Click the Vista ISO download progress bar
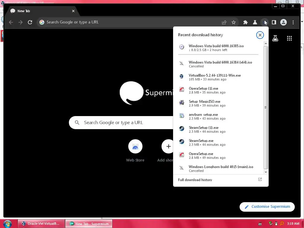The width and height of the screenshot is (304, 228). (218, 55)
